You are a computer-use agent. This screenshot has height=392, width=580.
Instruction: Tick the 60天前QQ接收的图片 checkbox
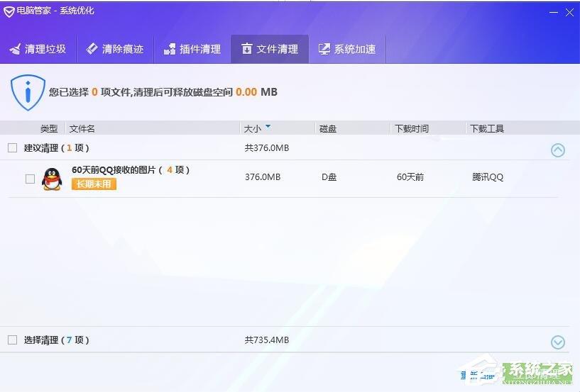click(x=31, y=179)
